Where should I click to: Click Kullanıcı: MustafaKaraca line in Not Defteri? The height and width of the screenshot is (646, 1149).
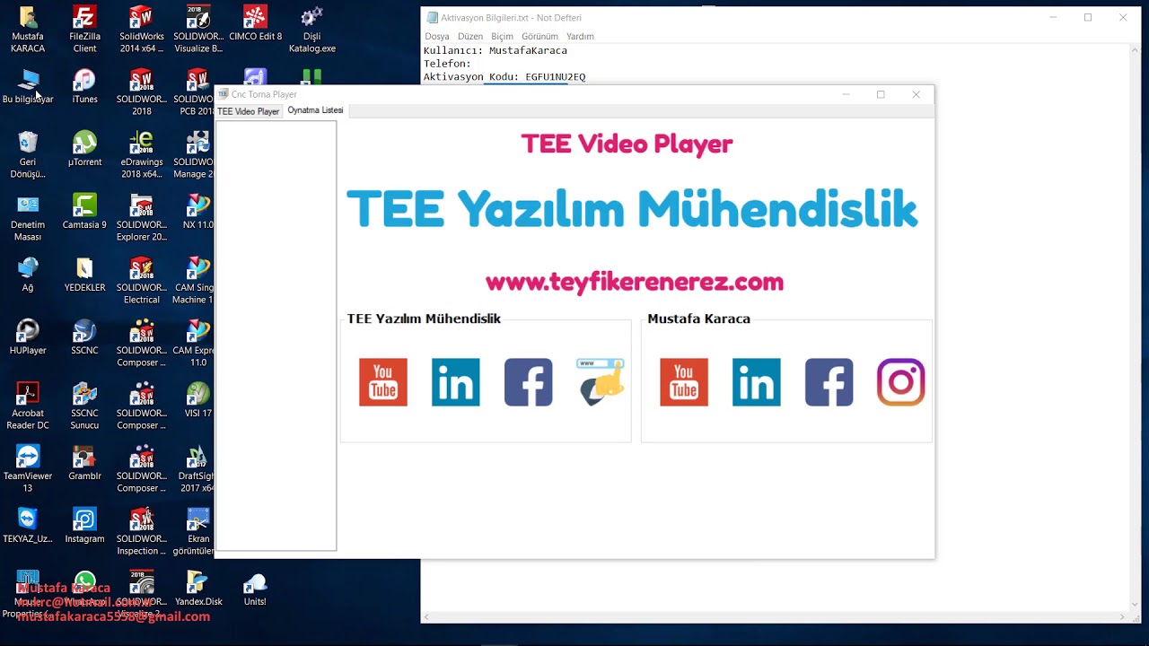[x=496, y=50]
